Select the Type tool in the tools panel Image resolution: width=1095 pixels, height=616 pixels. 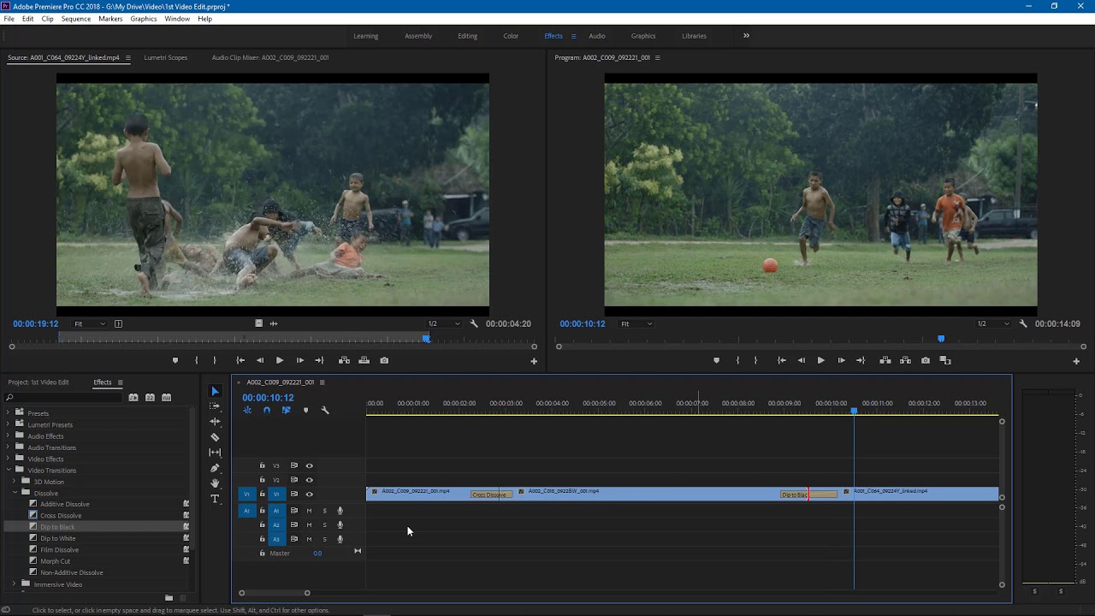click(x=215, y=499)
